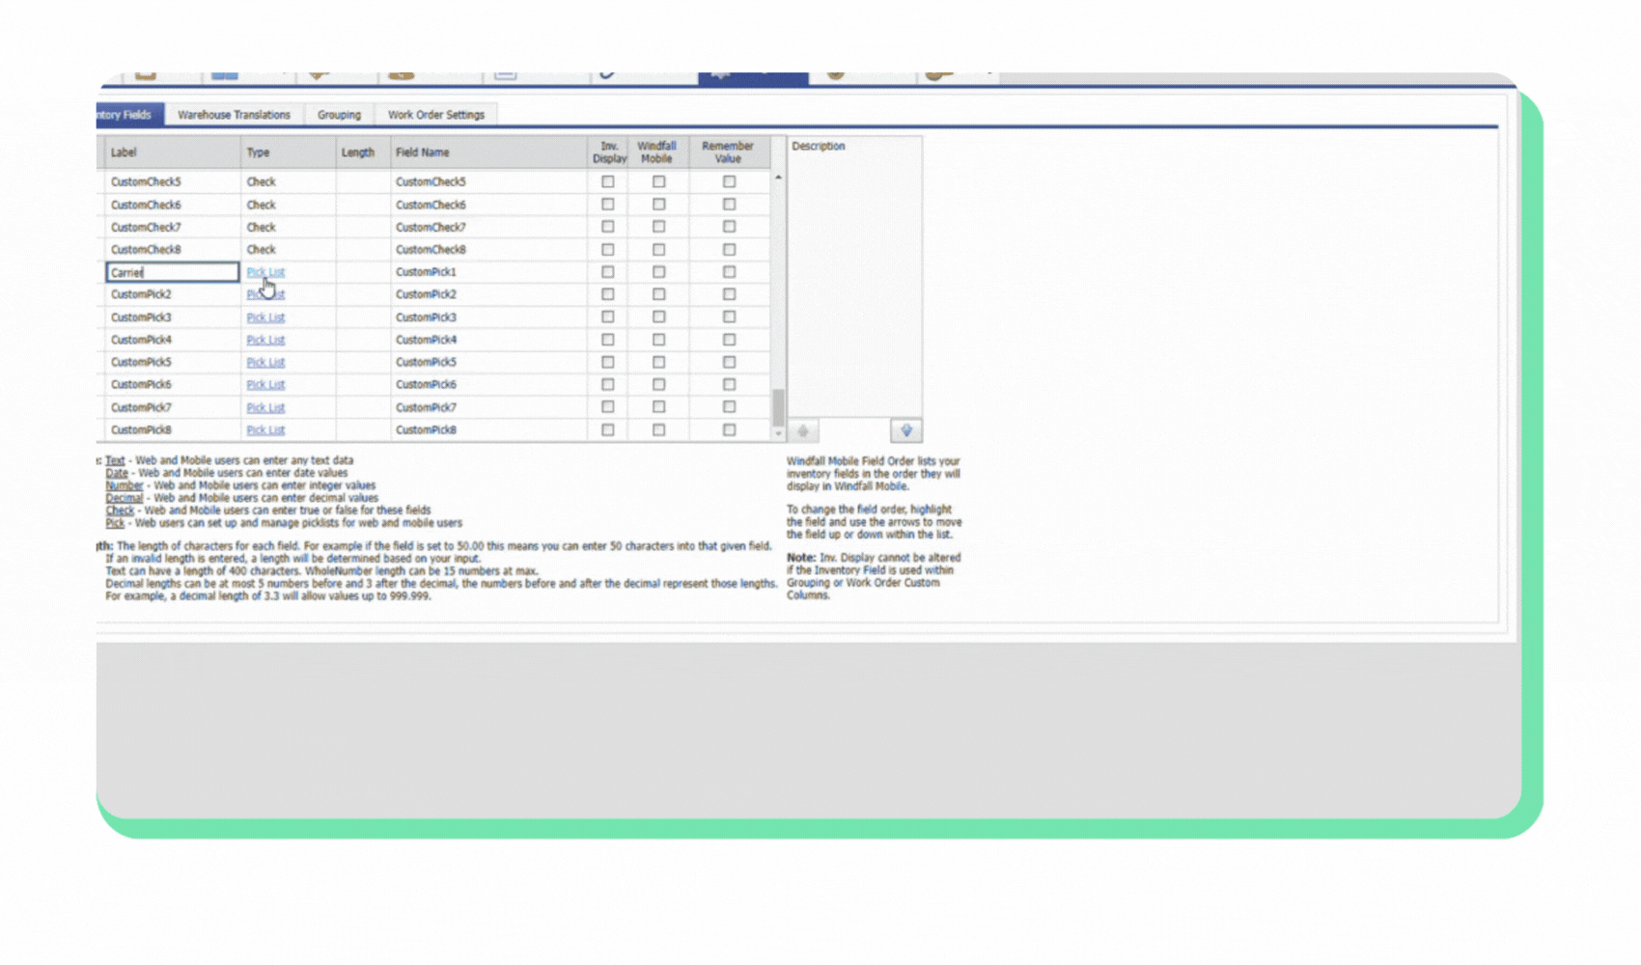Enable Windfall Mobile for CustomPick3
This screenshot has width=1641, height=965.
click(658, 317)
